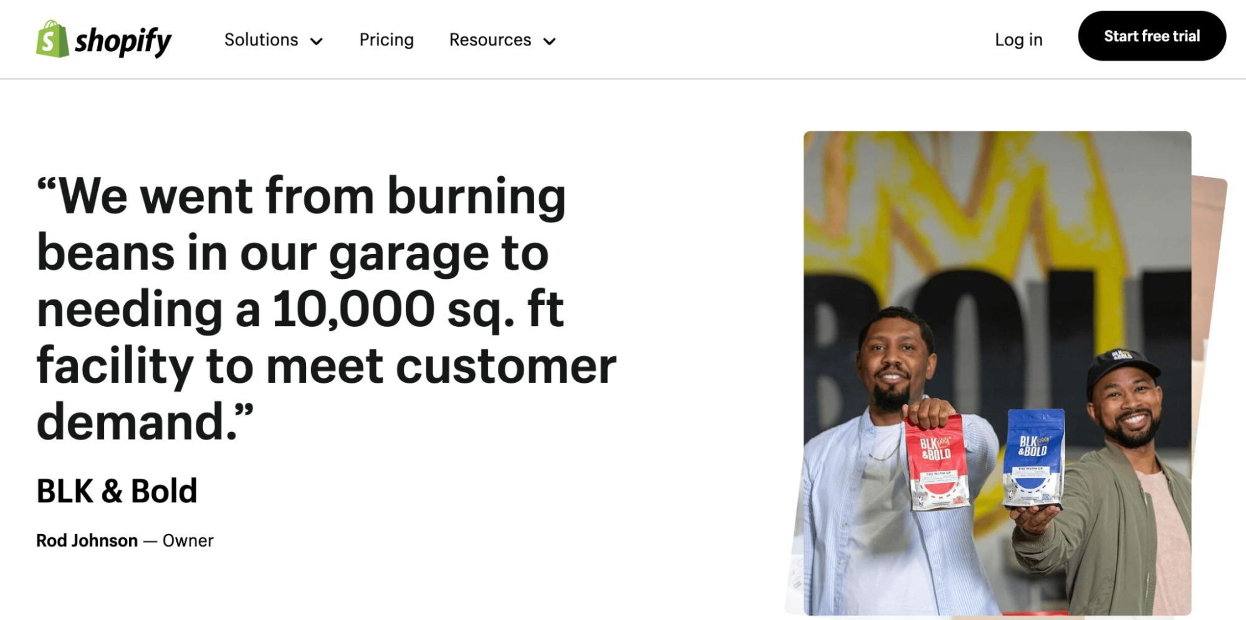This screenshot has width=1246, height=620.
Task: Click the Start free trial pill button
Action: [x=1152, y=36]
